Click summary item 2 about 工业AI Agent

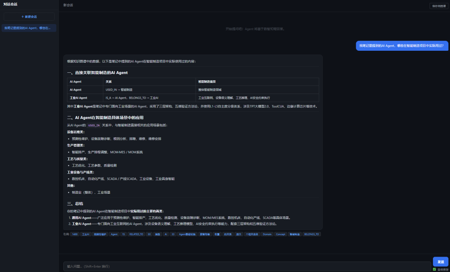point(175,224)
